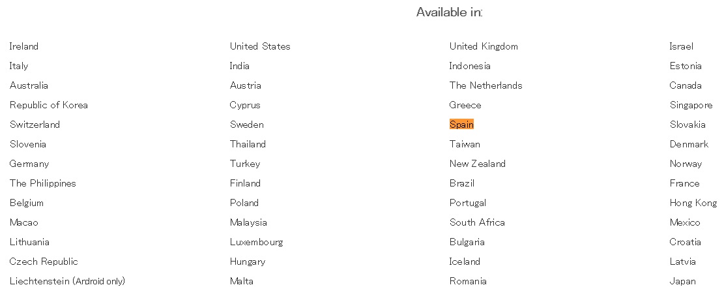Viewport: 724px width, 300px height.
Task: Select The Netherlands entry
Action: [485, 85]
